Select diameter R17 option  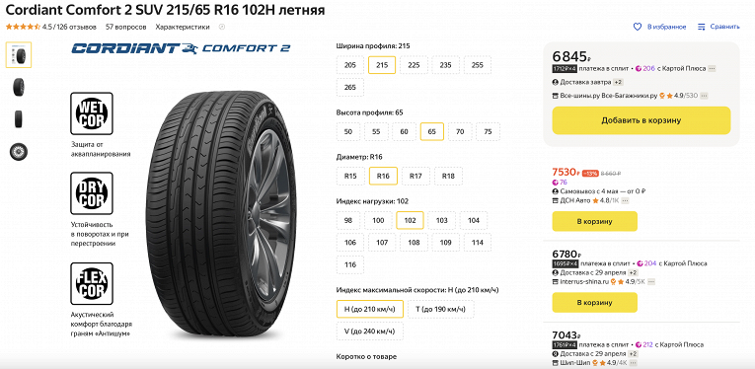coord(415,176)
